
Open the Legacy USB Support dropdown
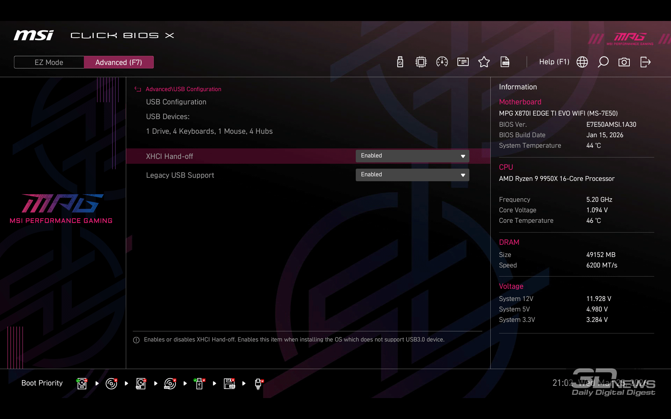(412, 175)
